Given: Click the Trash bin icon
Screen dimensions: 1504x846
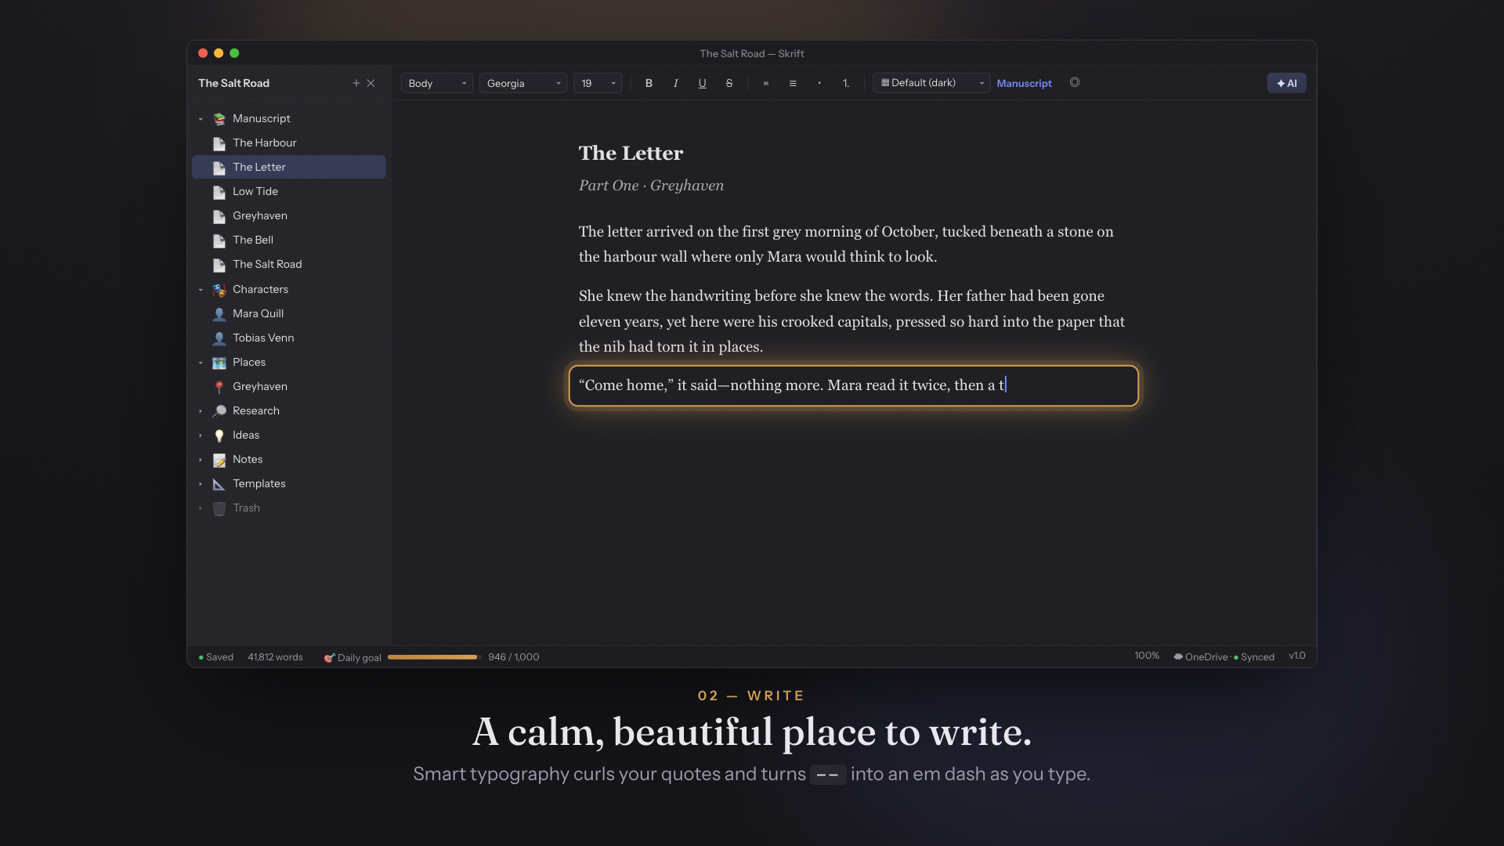Looking at the screenshot, I should click(219, 508).
